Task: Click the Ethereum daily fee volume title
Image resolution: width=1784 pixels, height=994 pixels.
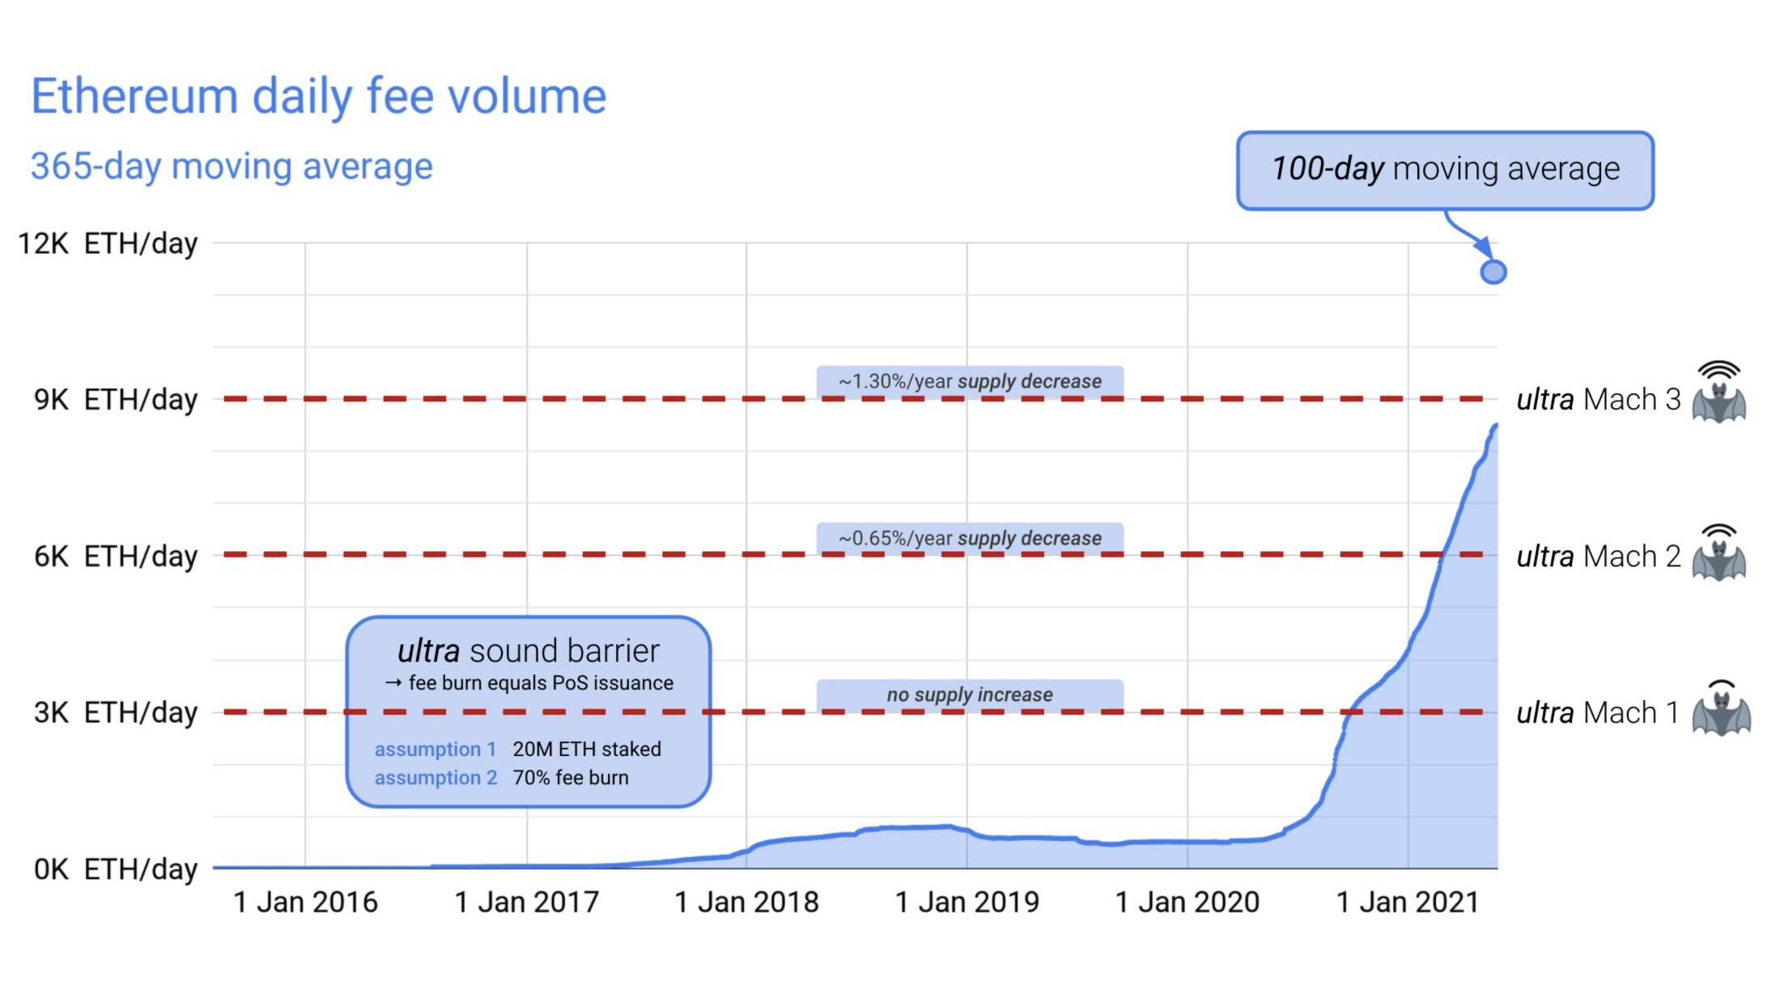Action: pyautogui.click(x=318, y=96)
